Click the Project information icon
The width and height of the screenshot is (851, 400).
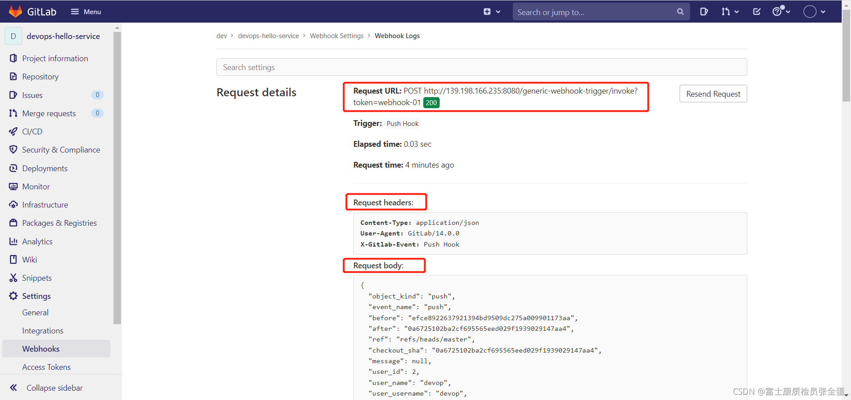point(13,58)
